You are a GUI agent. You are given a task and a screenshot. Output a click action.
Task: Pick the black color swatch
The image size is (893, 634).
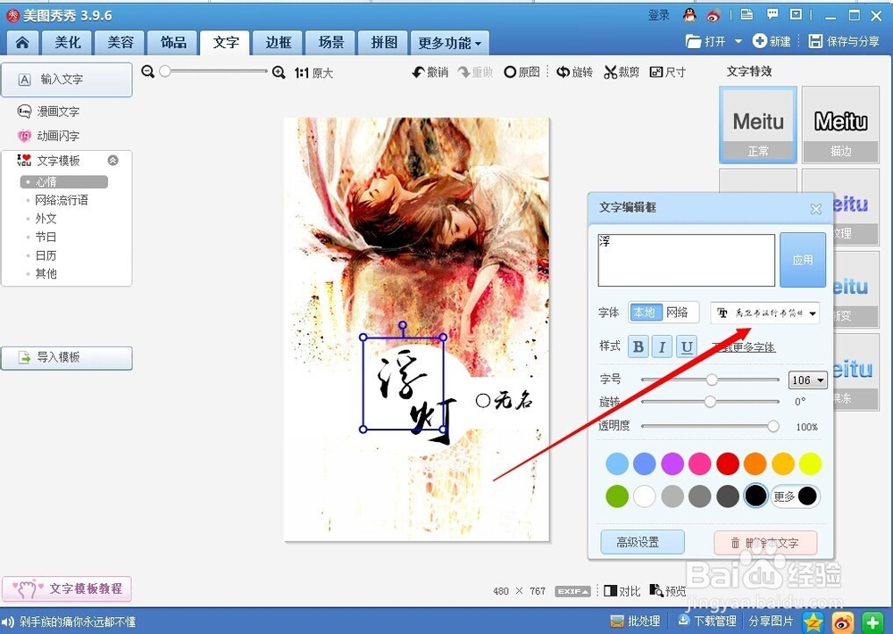(755, 496)
